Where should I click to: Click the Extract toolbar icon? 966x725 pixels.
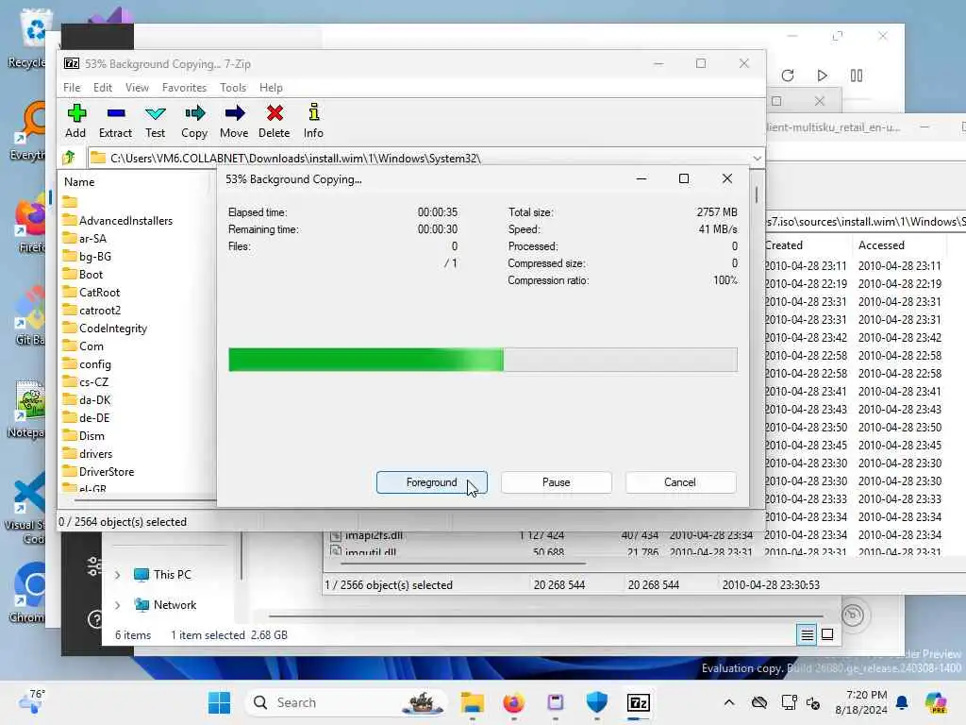coord(115,121)
